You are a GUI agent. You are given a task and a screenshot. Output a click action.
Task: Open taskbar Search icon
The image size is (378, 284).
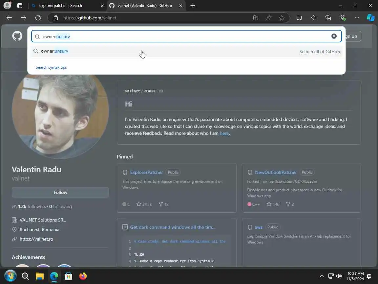25,276
